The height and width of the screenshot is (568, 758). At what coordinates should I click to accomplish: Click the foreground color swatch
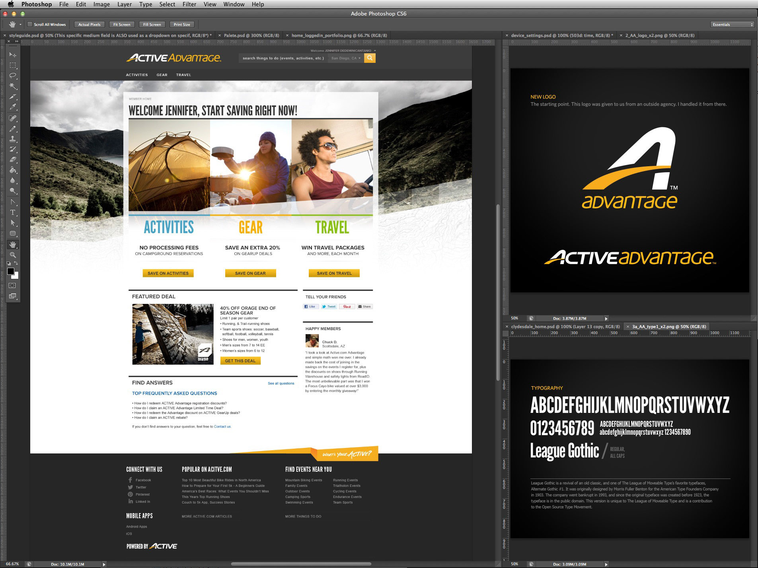[11, 271]
